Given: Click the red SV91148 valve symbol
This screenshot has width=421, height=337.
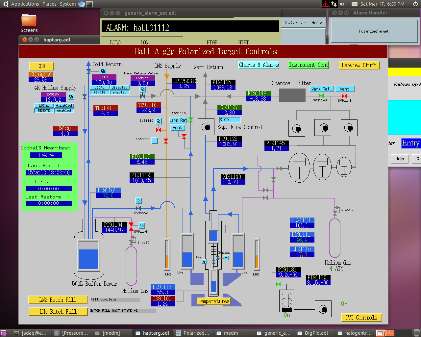Looking at the screenshot, I should (344, 96).
